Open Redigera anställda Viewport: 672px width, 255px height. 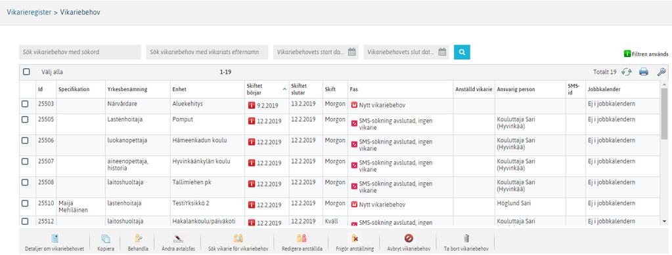302,243
